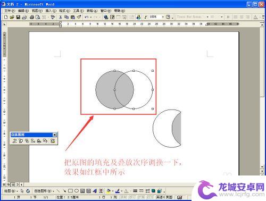Click the Save floppy disk icon

18,17
